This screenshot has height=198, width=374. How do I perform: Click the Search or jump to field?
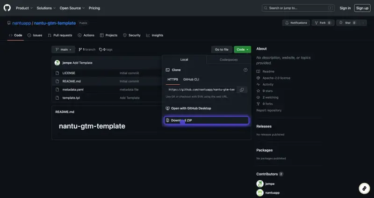pyautogui.click(x=298, y=8)
